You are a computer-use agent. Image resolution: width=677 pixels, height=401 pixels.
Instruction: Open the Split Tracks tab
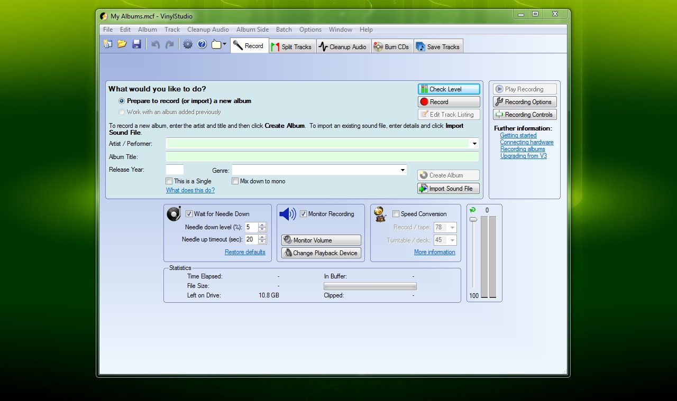[292, 46]
